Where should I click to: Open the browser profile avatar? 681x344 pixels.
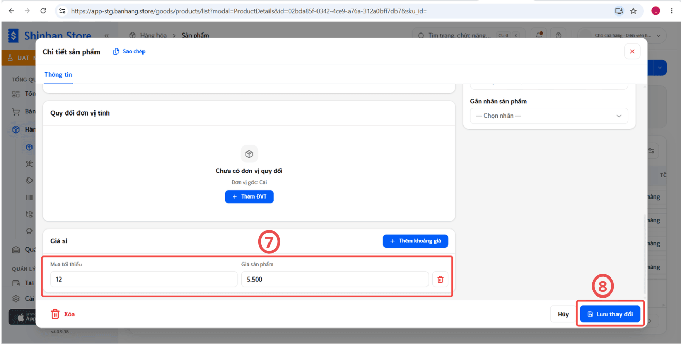[656, 11]
